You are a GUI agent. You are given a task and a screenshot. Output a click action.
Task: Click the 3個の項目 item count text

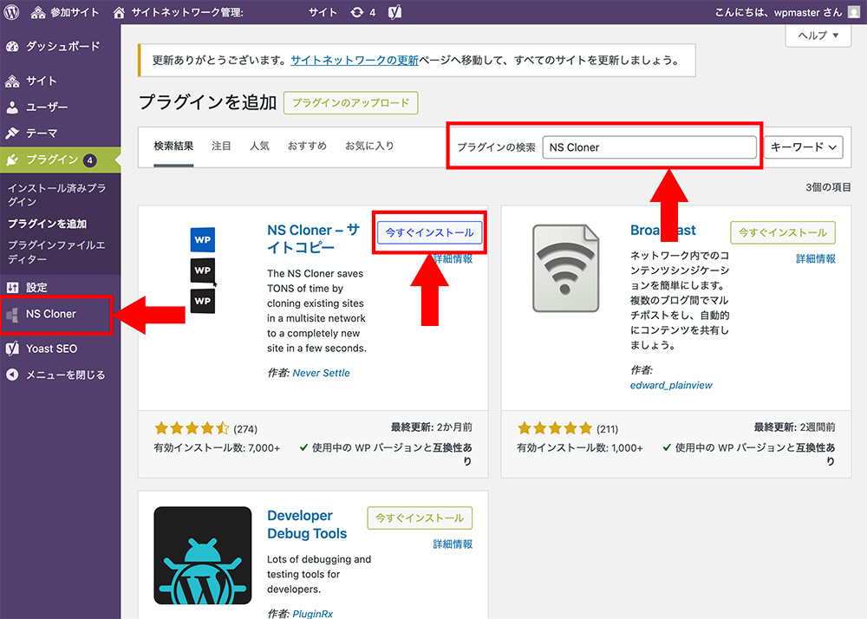[828, 187]
